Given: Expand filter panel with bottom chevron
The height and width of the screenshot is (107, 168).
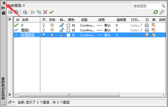Looking at the screenshot, I should click(10, 94).
